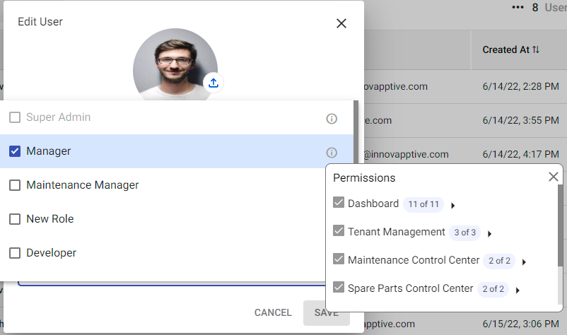
Task: Close the Edit User dialog
Action: (x=341, y=23)
